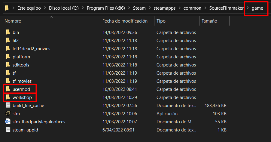Sort by Fecha de modificación column

tap(125, 21)
